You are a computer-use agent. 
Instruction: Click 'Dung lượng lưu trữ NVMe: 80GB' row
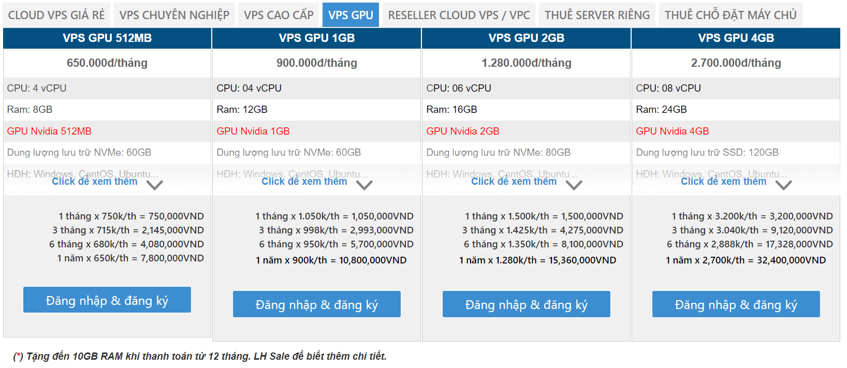[527, 153]
